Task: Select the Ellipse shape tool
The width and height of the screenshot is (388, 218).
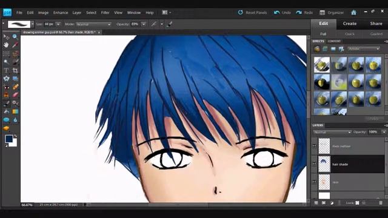Action: click(x=6, y=120)
